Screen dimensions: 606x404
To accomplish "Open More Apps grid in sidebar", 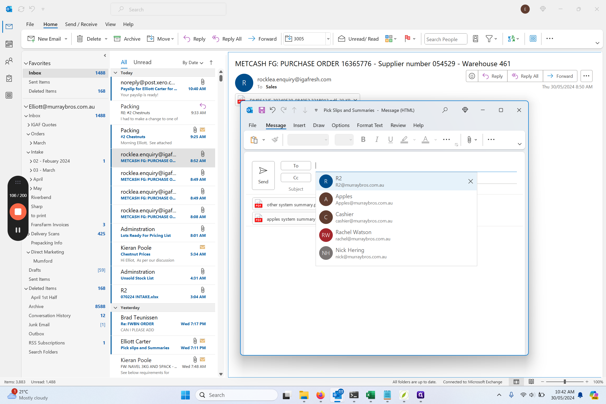I will (x=9, y=95).
